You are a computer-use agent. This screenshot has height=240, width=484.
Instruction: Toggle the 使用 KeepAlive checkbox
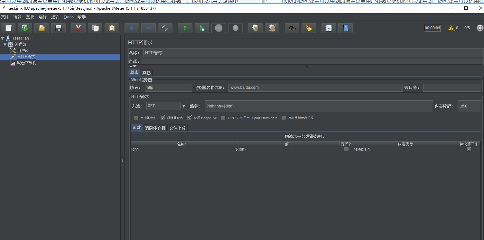pos(190,118)
